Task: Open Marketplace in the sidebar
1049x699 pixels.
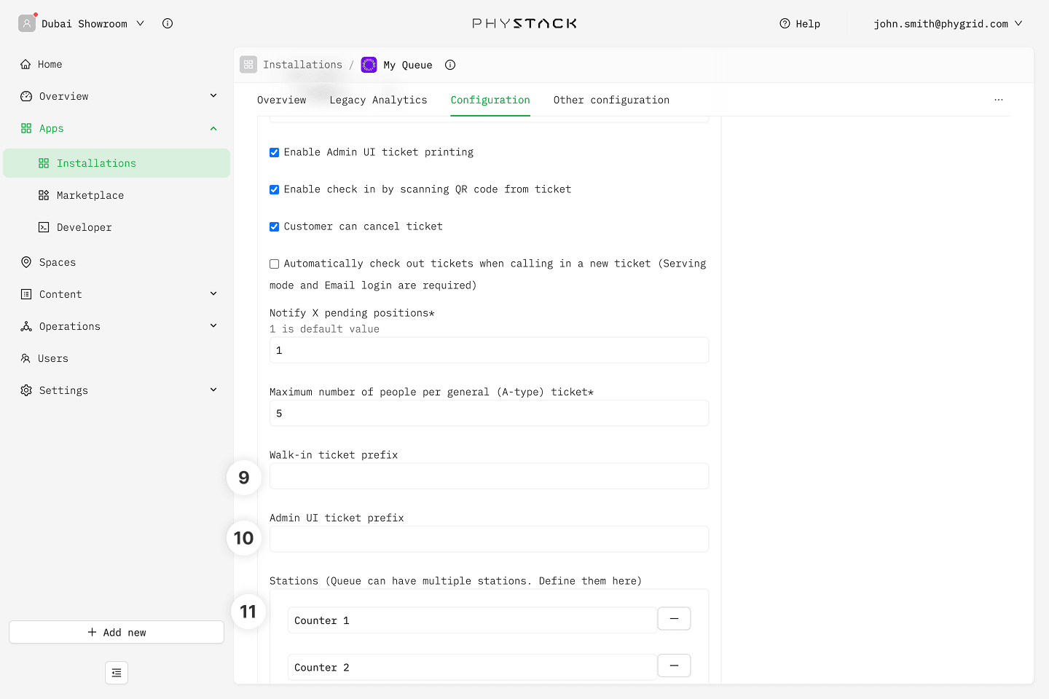Action: (90, 195)
